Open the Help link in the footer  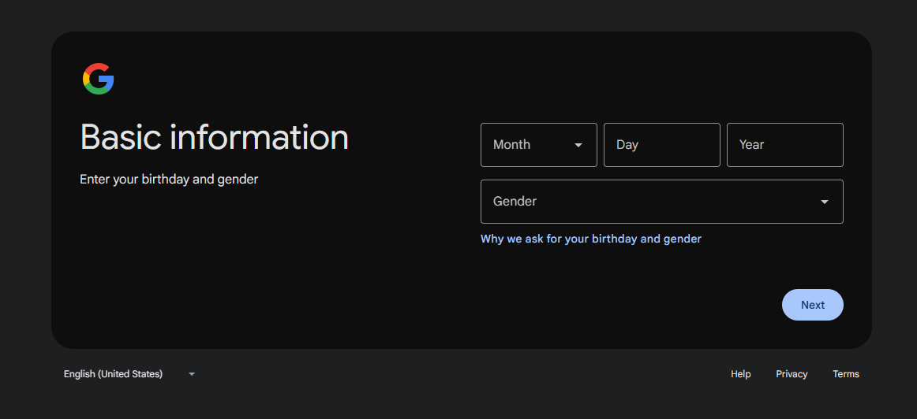click(x=740, y=374)
